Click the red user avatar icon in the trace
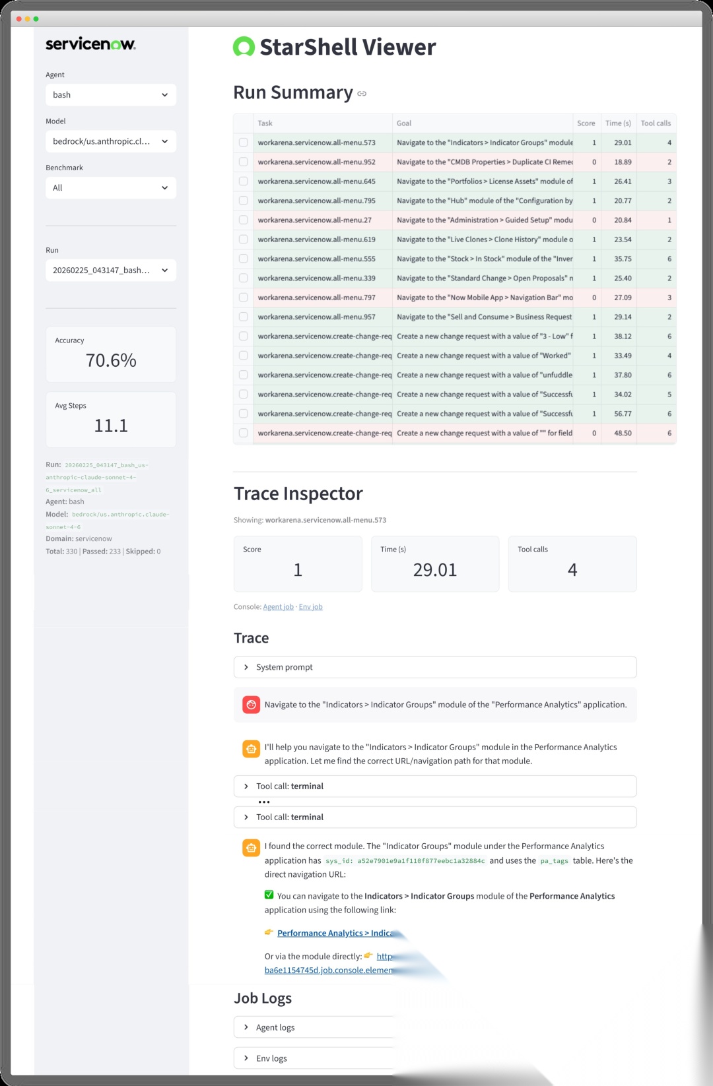 click(251, 705)
